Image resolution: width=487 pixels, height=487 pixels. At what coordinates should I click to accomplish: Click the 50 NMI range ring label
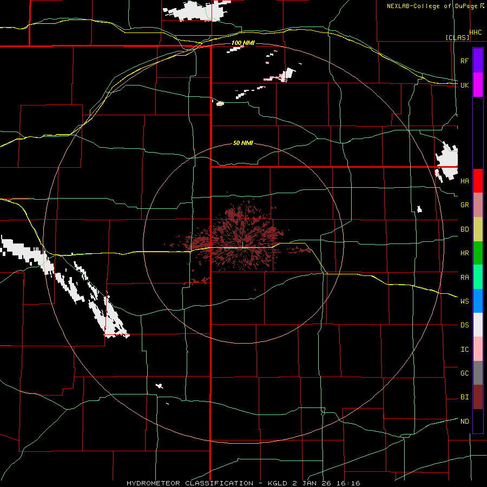pyautogui.click(x=243, y=143)
